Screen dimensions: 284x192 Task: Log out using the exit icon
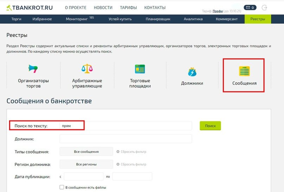pos(264,8)
